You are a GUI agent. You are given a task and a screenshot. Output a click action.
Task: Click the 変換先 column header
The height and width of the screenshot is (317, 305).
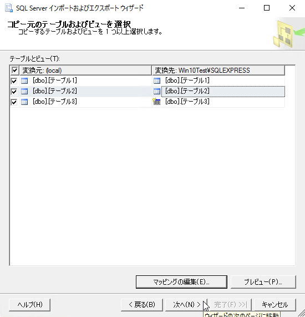click(x=218, y=71)
